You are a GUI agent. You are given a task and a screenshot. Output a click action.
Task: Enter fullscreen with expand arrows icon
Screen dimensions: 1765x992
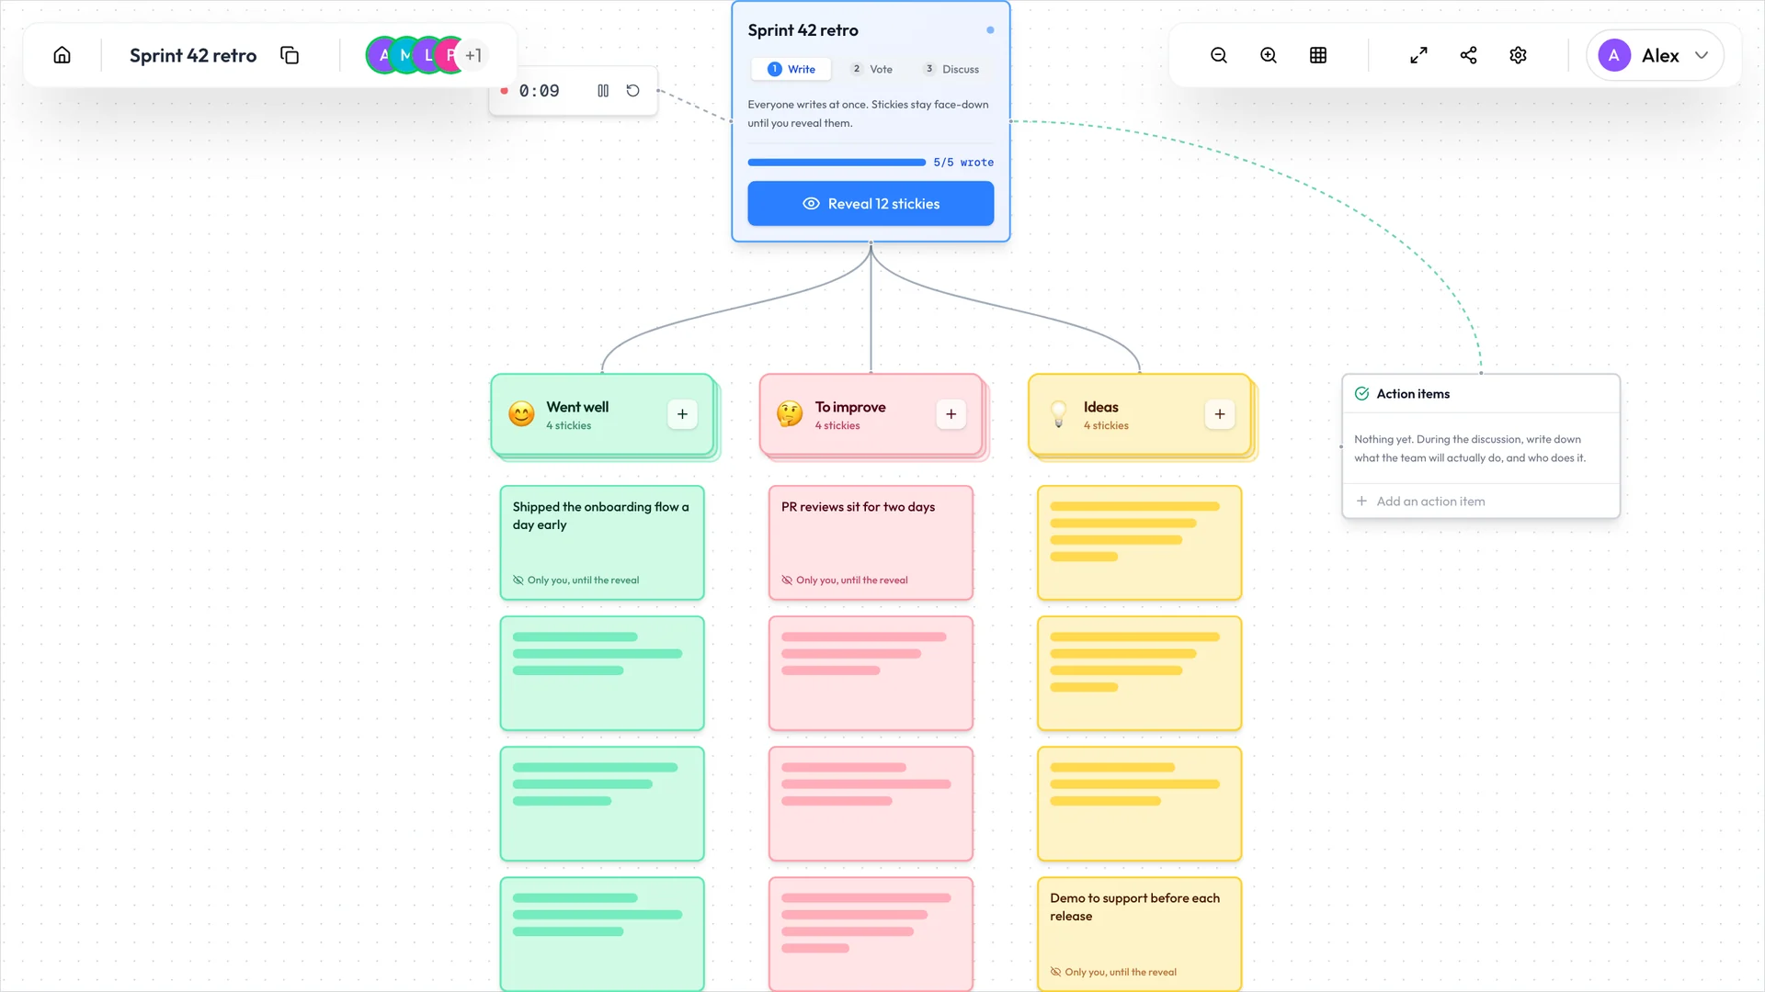click(x=1419, y=55)
